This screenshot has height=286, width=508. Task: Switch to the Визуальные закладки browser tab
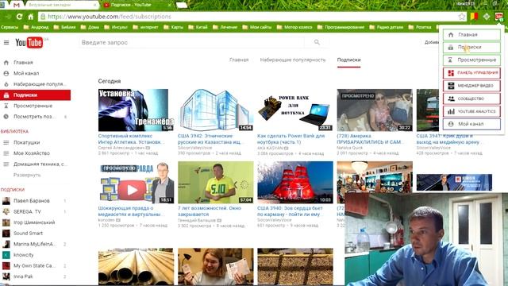(x=62, y=5)
